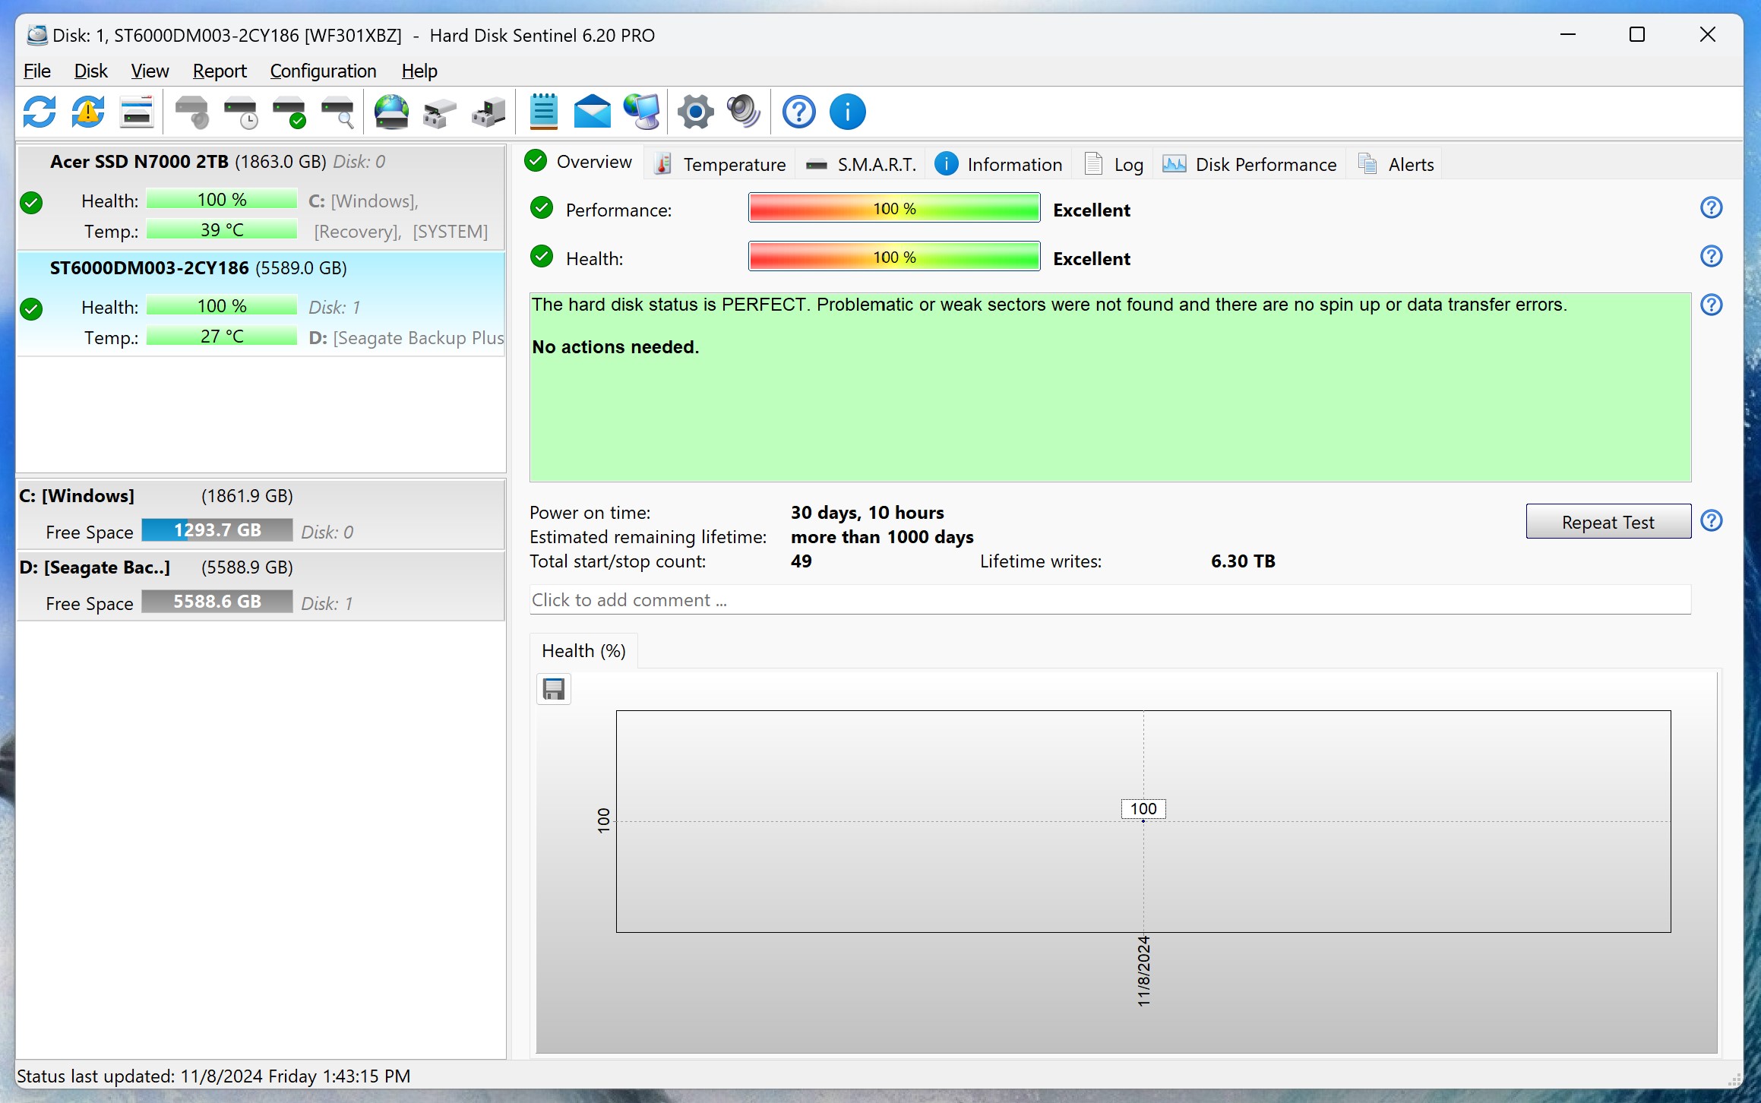Click the disk with green checkmark icon
This screenshot has height=1103, width=1761.
(x=289, y=112)
